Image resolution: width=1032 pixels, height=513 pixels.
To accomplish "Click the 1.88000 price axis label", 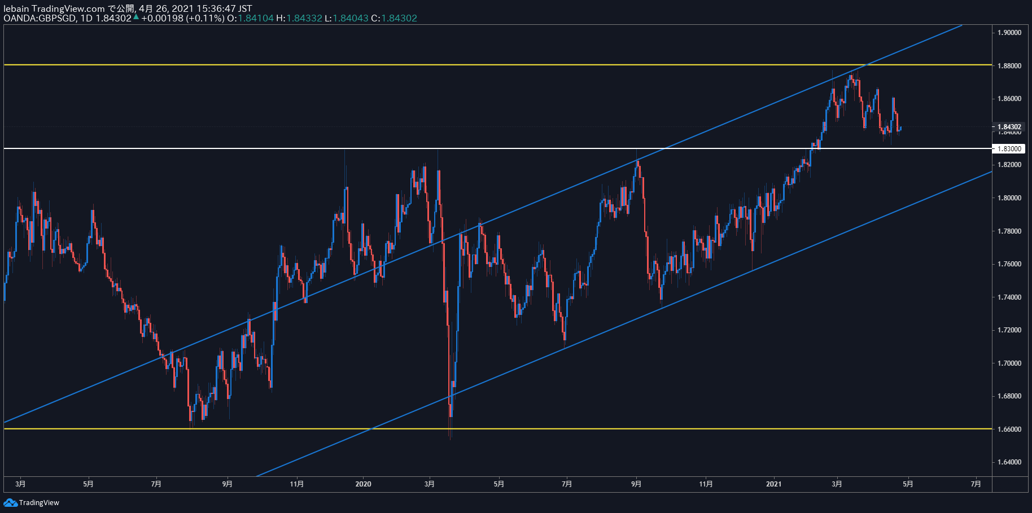I will [1009, 66].
